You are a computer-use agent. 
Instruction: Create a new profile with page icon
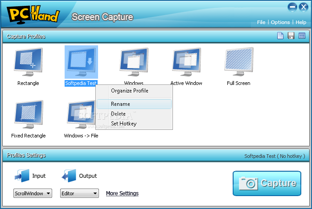pos(280,36)
